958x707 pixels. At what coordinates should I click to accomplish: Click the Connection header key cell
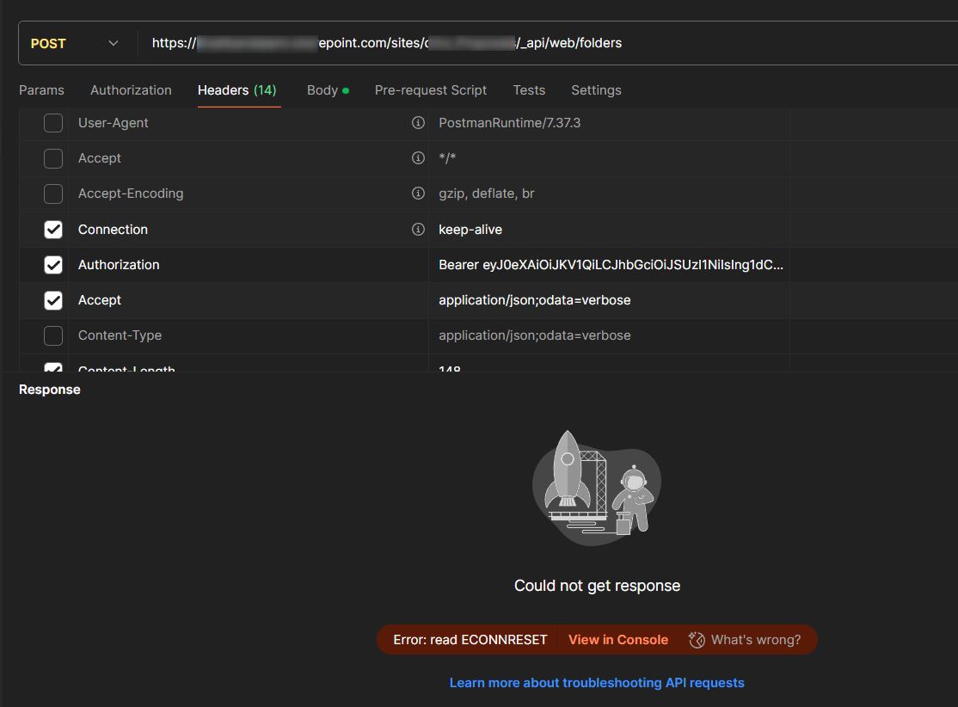248,229
